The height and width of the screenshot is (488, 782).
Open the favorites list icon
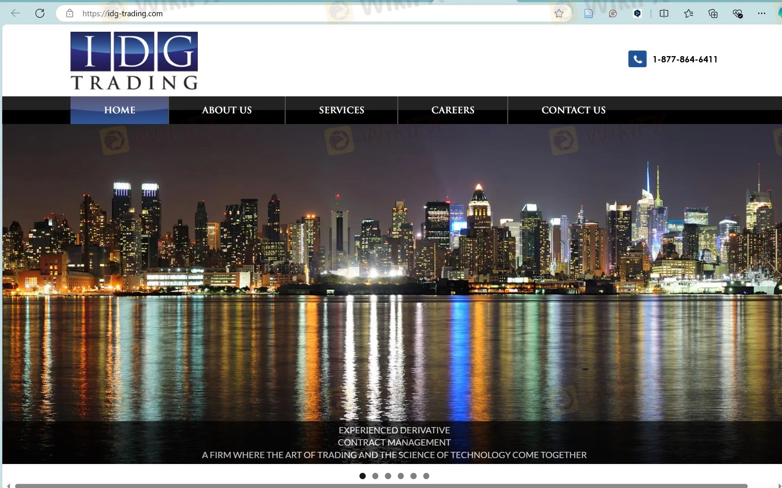[688, 14]
